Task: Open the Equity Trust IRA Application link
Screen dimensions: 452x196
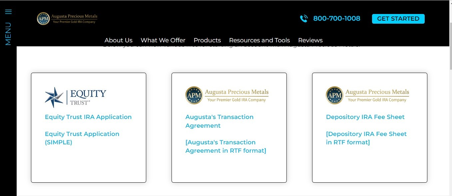Action: tap(88, 117)
